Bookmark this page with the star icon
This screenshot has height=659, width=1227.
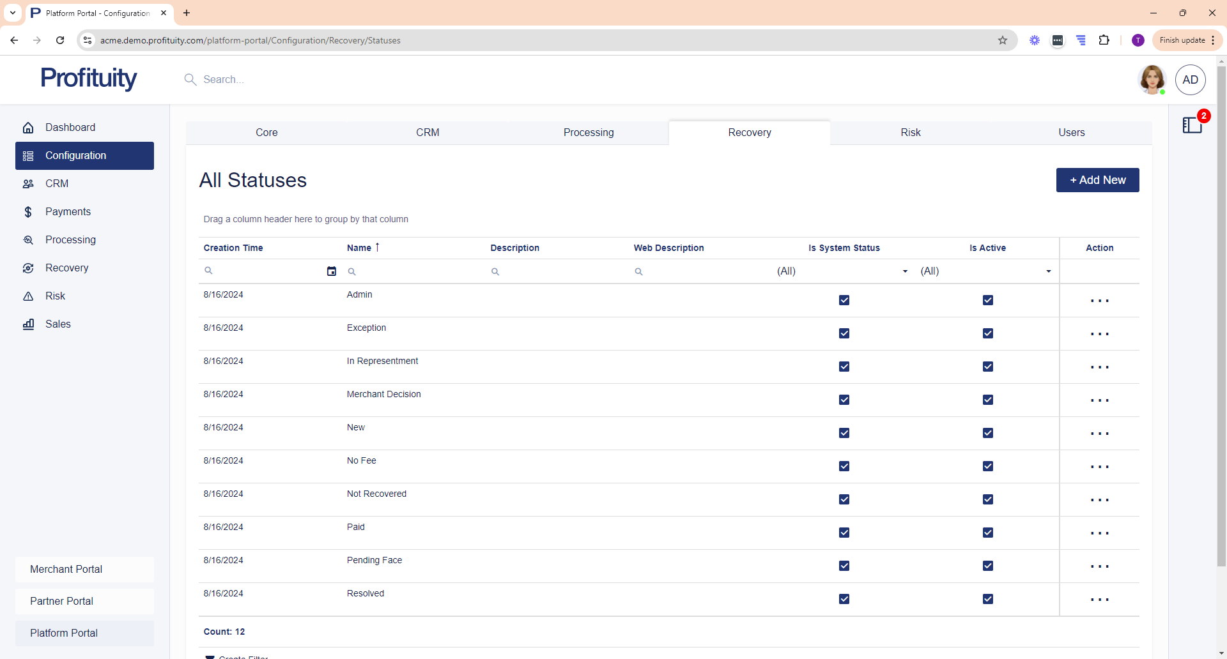pyautogui.click(x=1003, y=40)
